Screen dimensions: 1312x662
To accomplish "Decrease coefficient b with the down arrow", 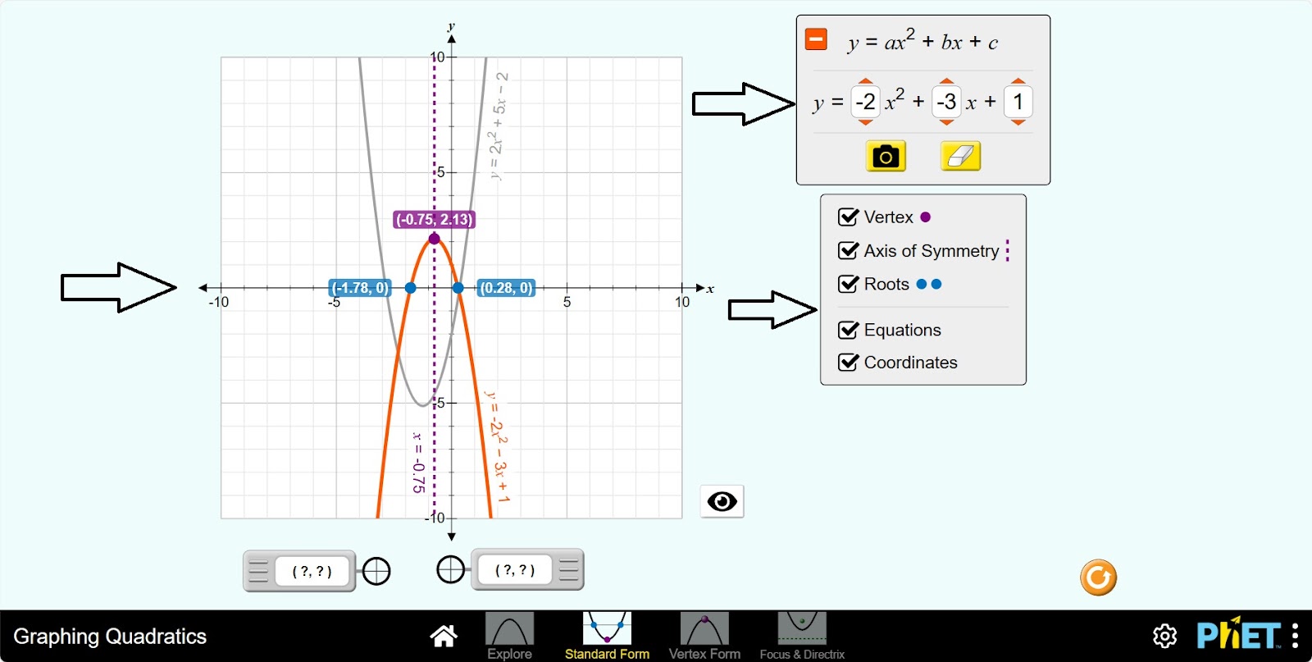I will [946, 122].
